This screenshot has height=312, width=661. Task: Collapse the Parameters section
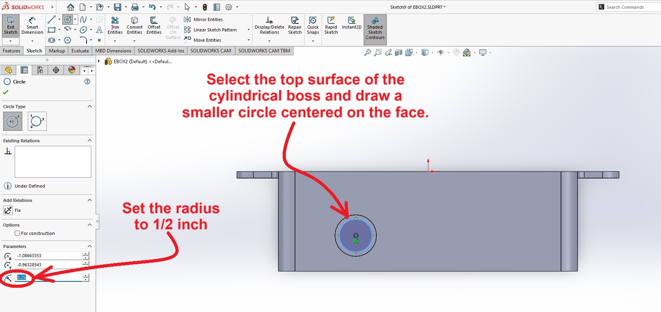click(89, 246)
